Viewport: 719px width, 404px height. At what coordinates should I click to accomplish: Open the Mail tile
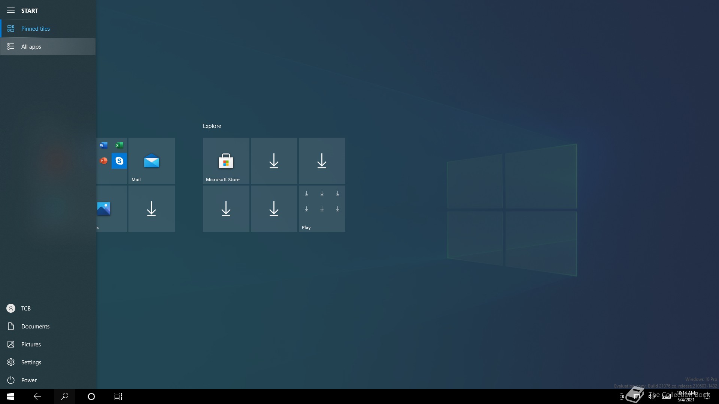[152, 161]
